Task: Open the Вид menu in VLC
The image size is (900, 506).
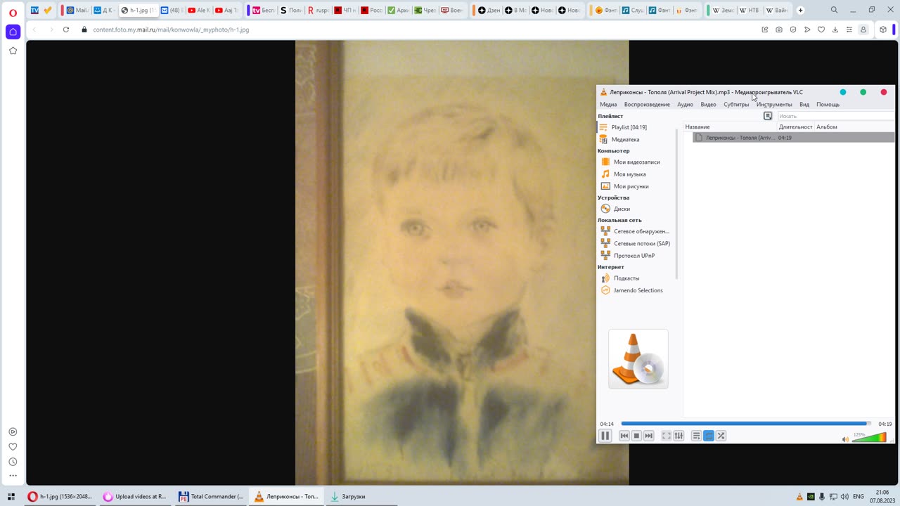Action: [x=804, y=104]
